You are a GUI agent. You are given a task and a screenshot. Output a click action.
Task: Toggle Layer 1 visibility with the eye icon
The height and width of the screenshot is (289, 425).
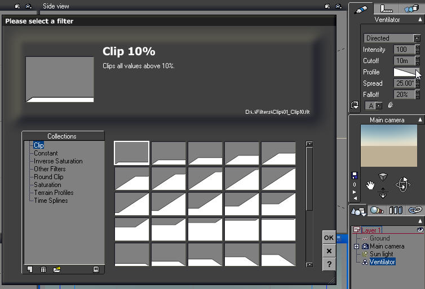pos(420,230)
